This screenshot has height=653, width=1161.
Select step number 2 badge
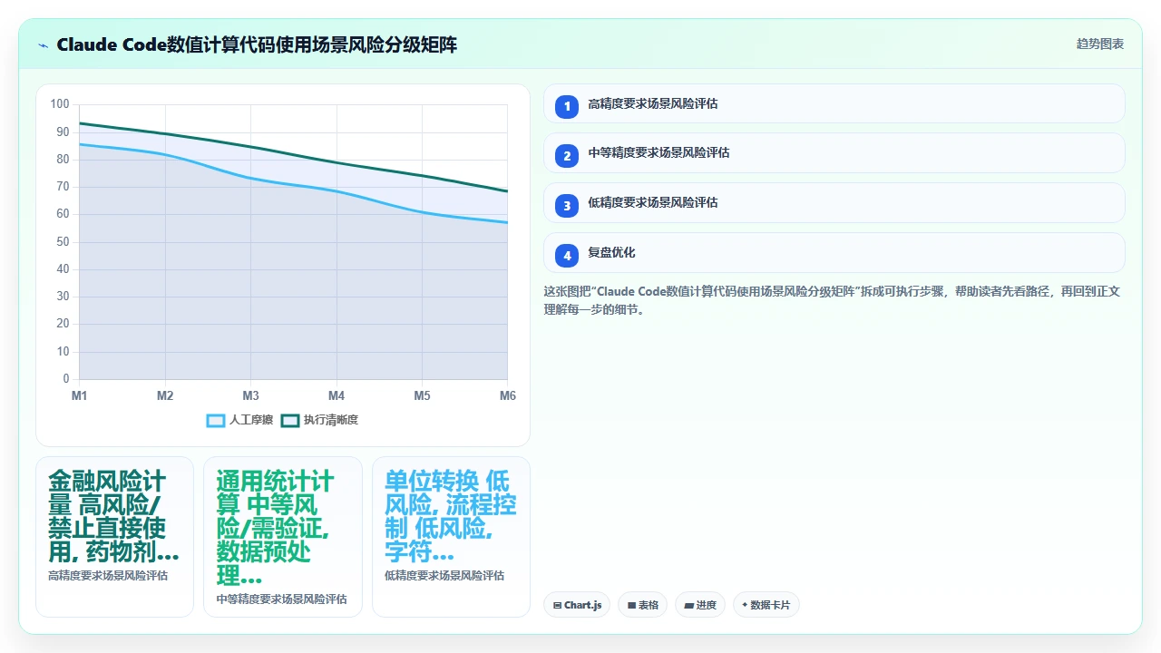coord(567,156)
